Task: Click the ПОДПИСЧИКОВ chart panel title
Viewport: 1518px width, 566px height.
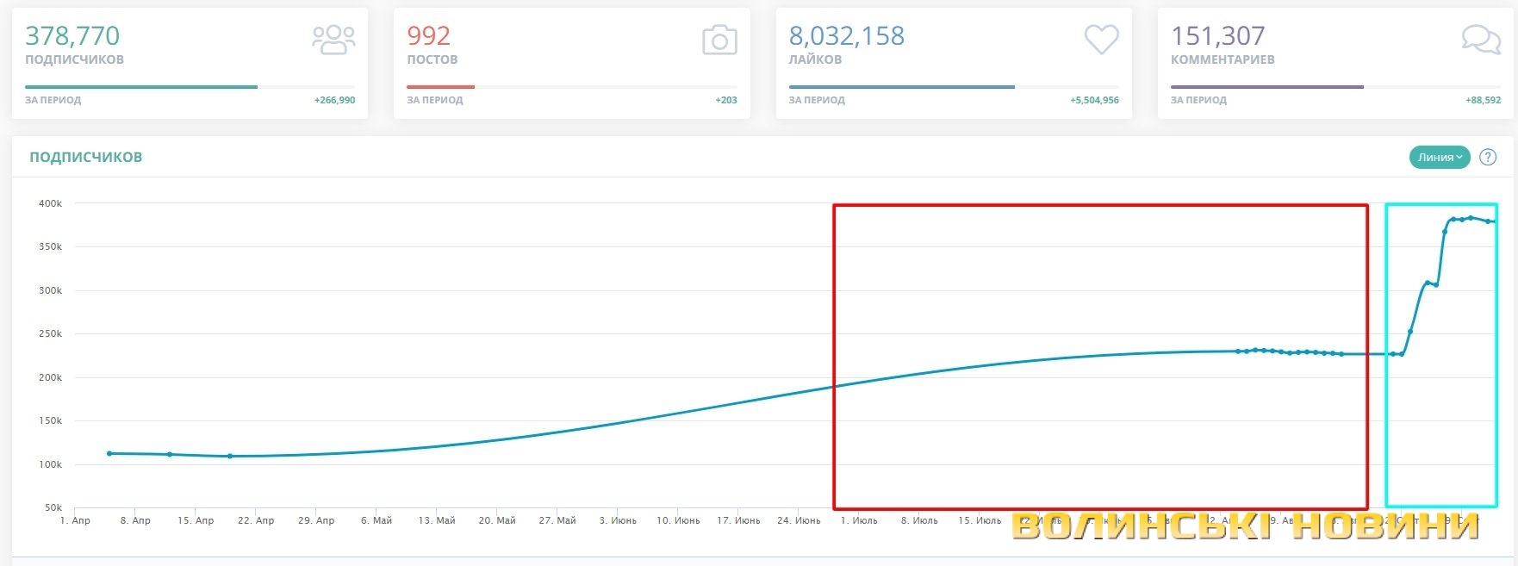Action: tap(86, 157)
